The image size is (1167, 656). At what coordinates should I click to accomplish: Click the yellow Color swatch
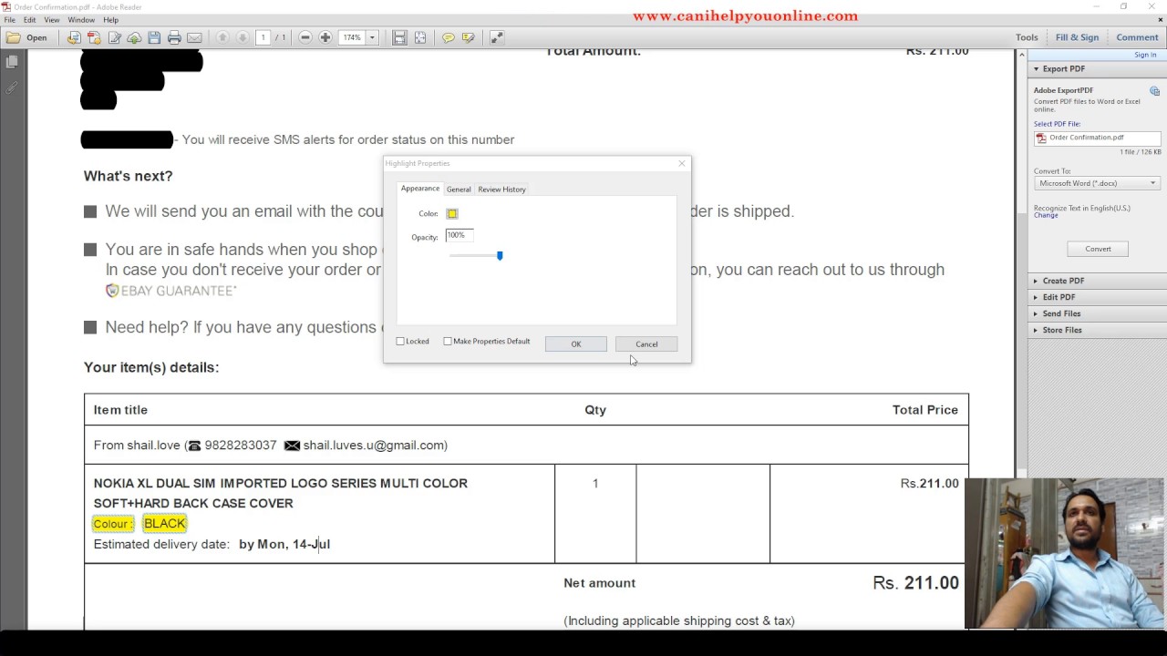coord(452,213)
